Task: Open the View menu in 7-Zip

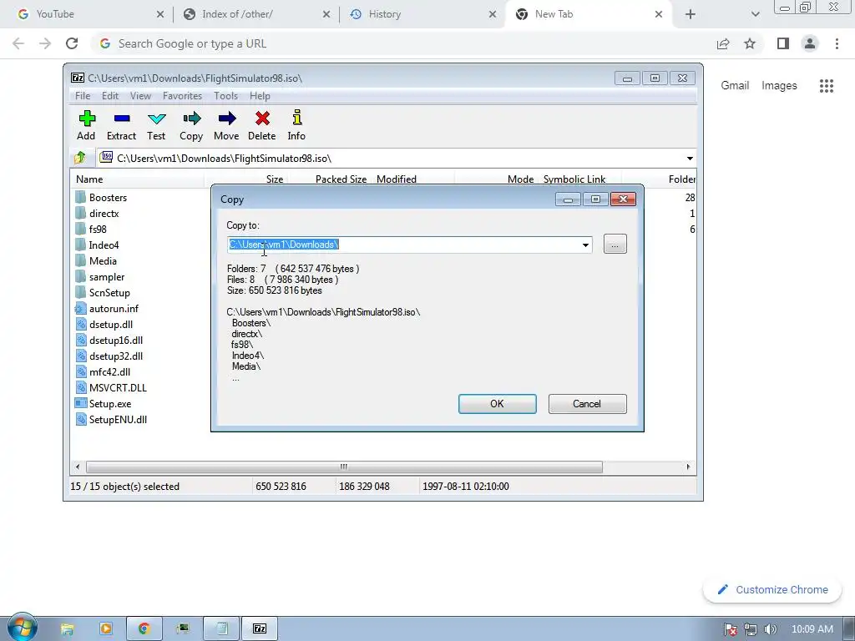Action: 140,96
